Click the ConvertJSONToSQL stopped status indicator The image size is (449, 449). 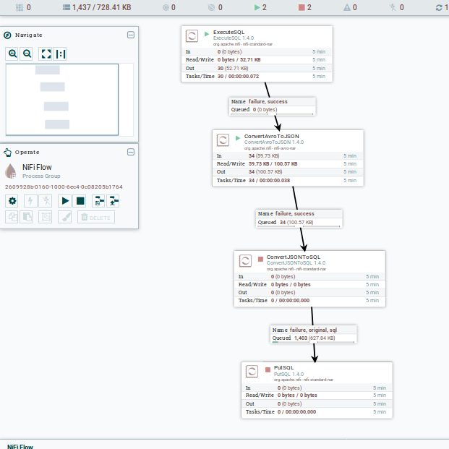point(260,259)
